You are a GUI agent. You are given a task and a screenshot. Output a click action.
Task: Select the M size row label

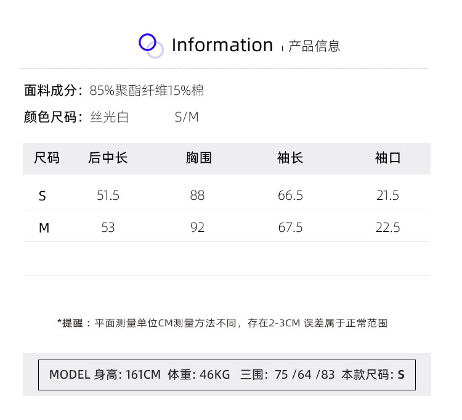click(x=44, y=228)
